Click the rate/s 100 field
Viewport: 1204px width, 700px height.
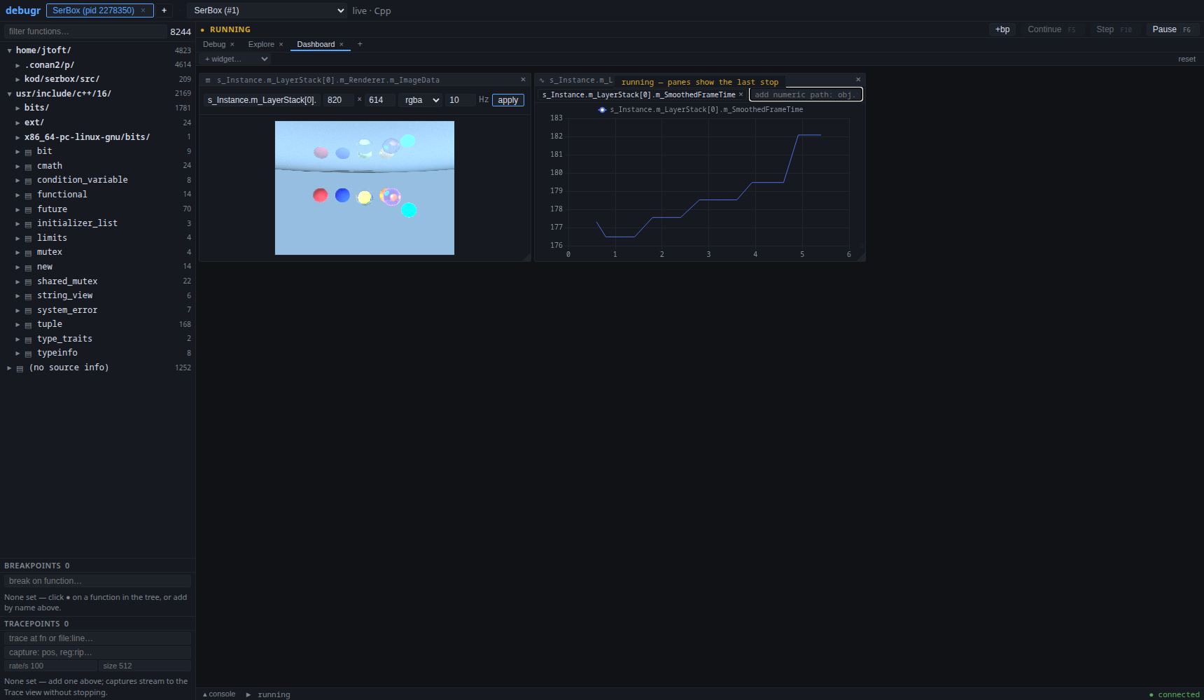click(x=50, y=666)
